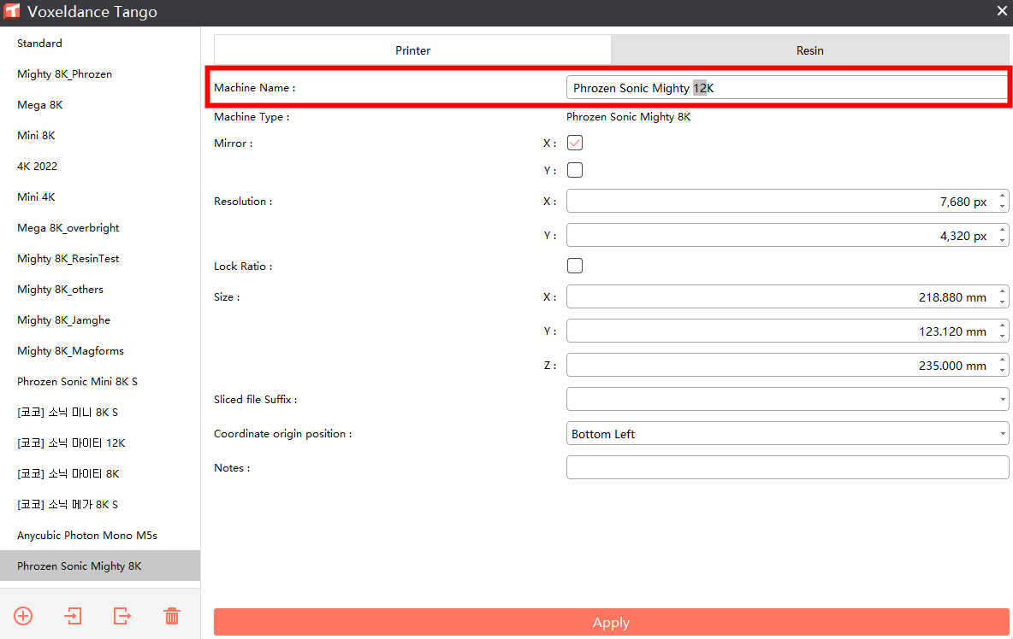Expand the Coordinate origin position dropdown
Viewport: 1013px width, 639px height.
[x=787, y=434]
